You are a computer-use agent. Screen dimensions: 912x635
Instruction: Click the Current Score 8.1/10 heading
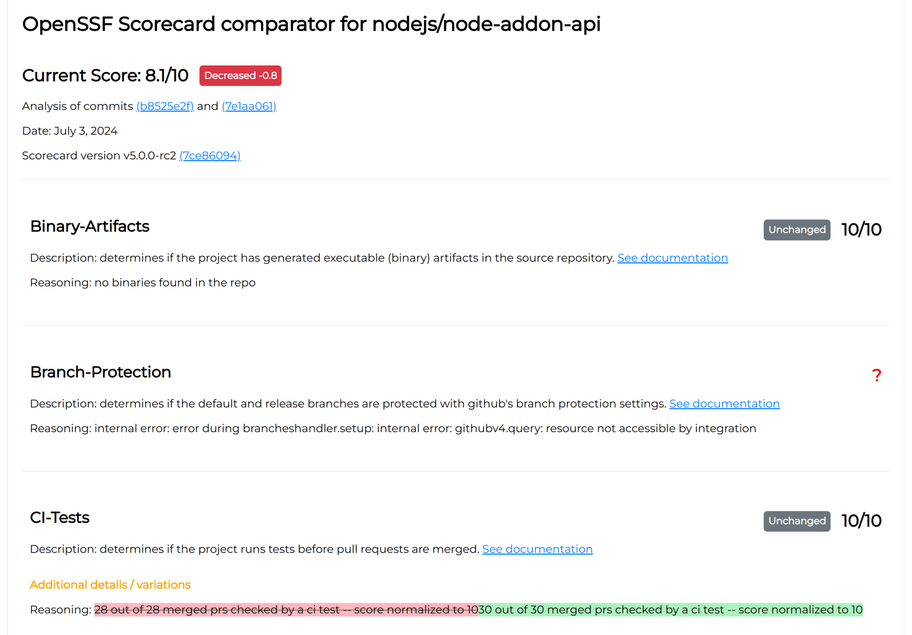[x=105, y=76]
